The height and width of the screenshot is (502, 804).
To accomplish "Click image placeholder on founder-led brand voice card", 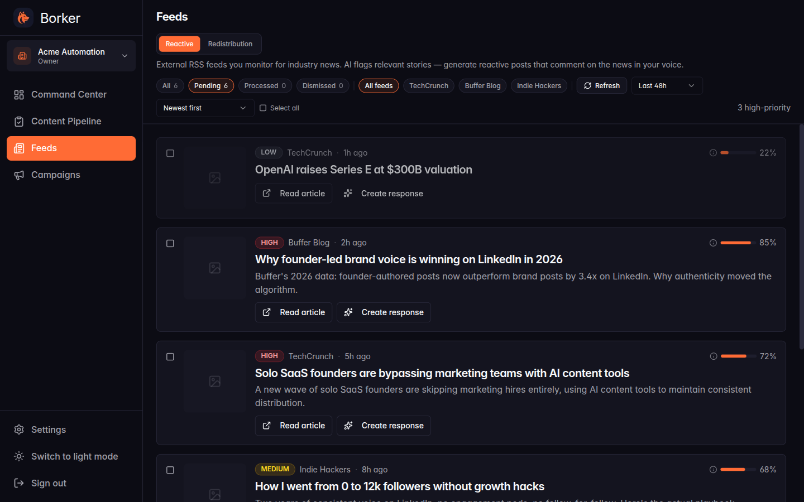I will click(x=215, y=268).
